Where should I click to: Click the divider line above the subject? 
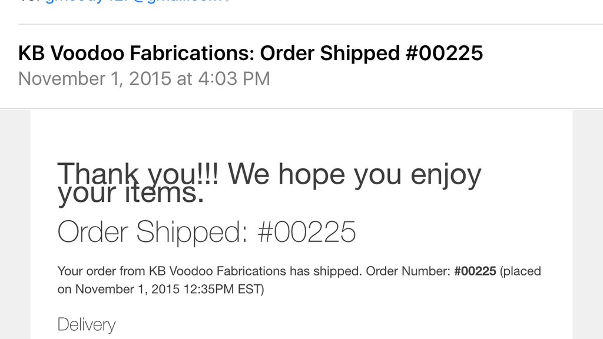[310, 24]
